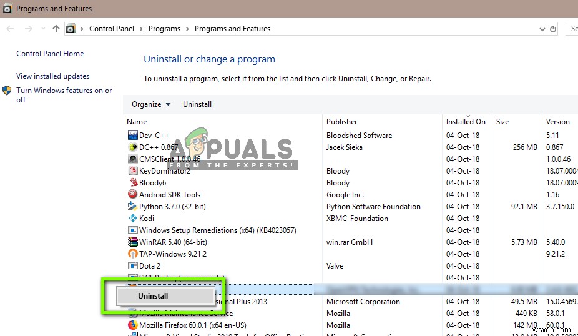Select the TAP-Windows 9.21.2 entry
The image size is (578, 336).
coord(172,254)
